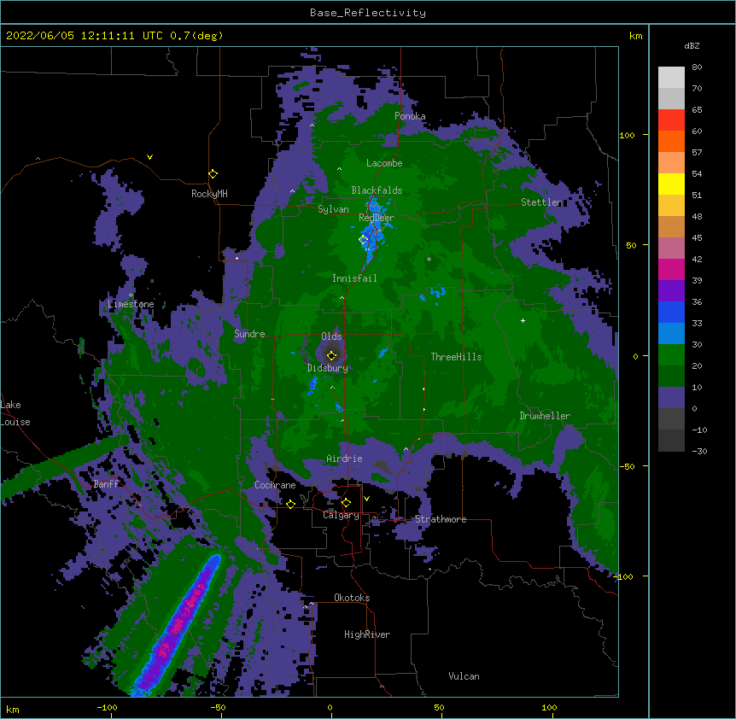The width and height of the screenshot is (736, 719).
Task: Click the Sundre label
Action: click(x=249, y=334)
